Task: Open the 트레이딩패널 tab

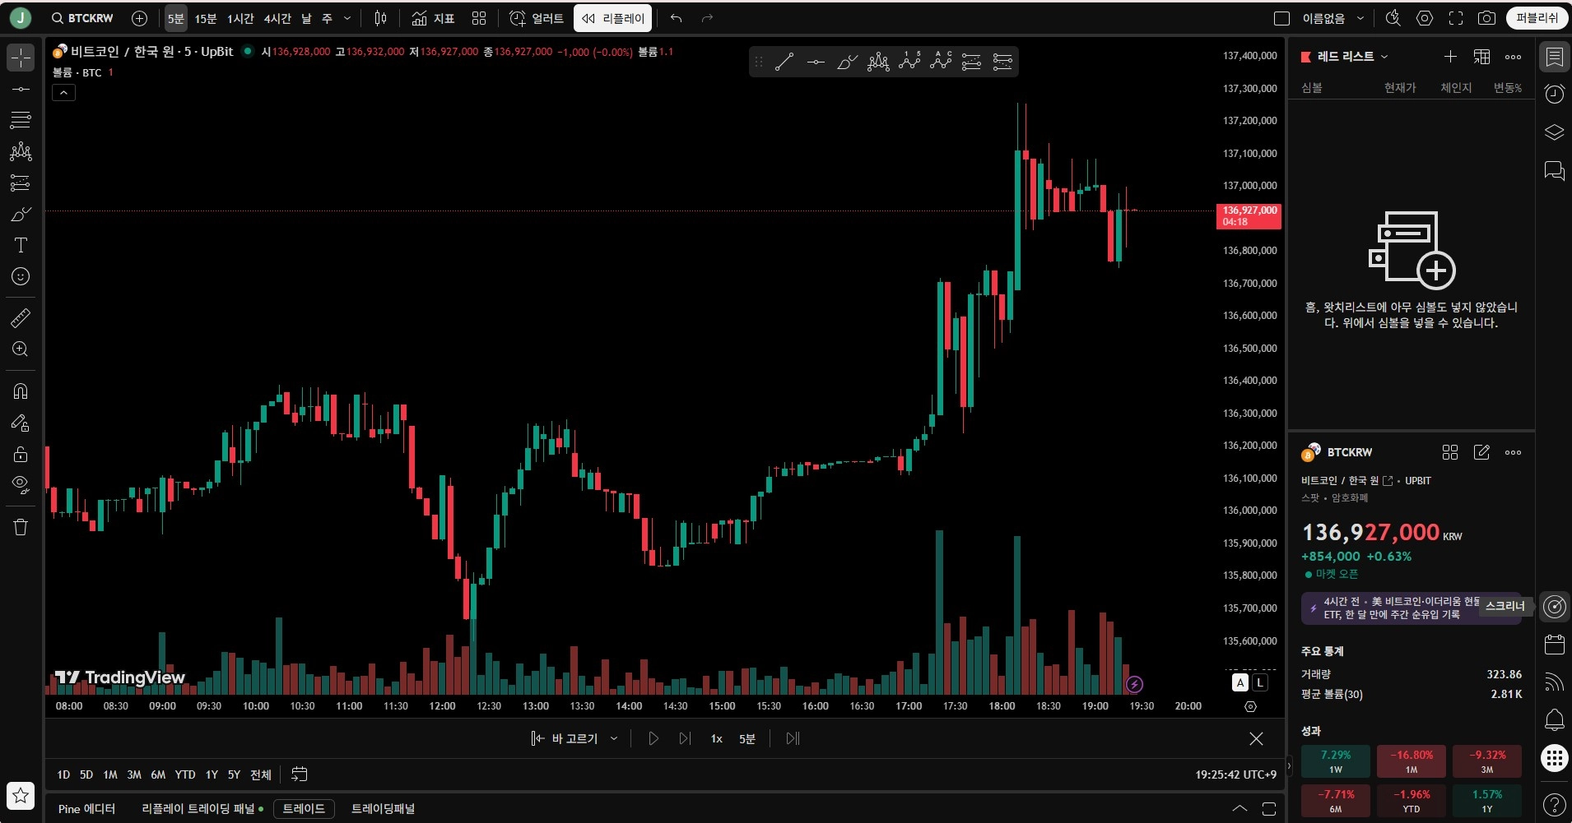Action: 383,808
